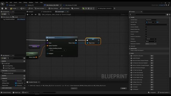Add a new function with plus icon

[24, 71]
